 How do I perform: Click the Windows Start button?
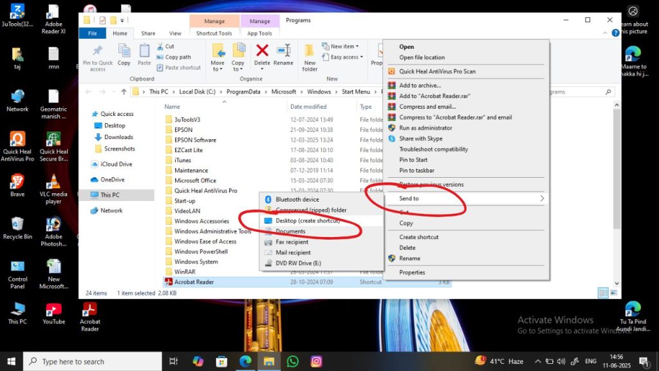tap(12, 361)
